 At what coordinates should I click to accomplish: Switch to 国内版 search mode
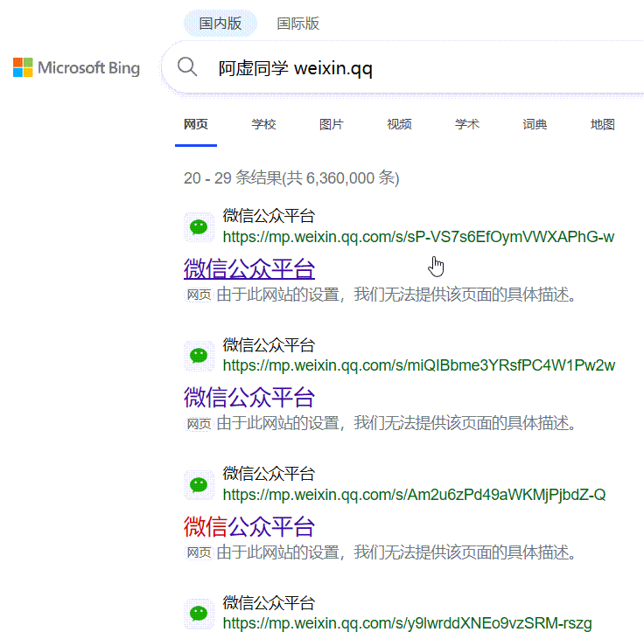[x=220, y=24]
